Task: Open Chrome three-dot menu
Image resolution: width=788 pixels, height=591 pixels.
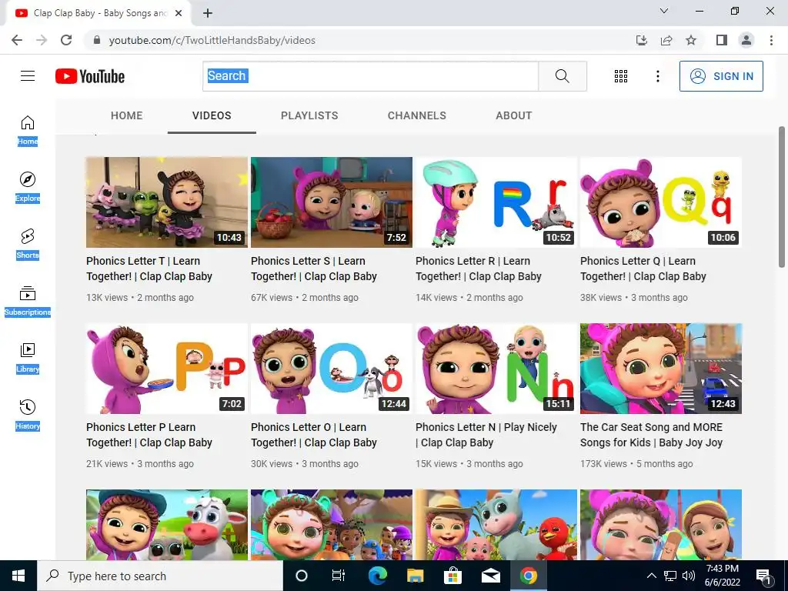Action: click(x=771, y=40)
